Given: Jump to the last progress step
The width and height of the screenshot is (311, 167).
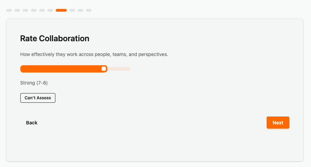Looking at the screenshot, I should [x=89, y=10].
